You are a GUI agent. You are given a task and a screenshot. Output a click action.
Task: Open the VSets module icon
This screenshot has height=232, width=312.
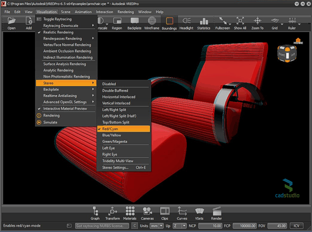[199, 213]
